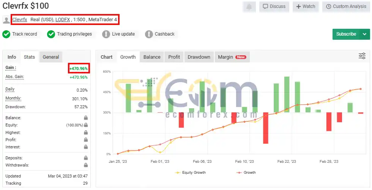
Task: Switch to the Stats tab
Action: pos(30,57)
